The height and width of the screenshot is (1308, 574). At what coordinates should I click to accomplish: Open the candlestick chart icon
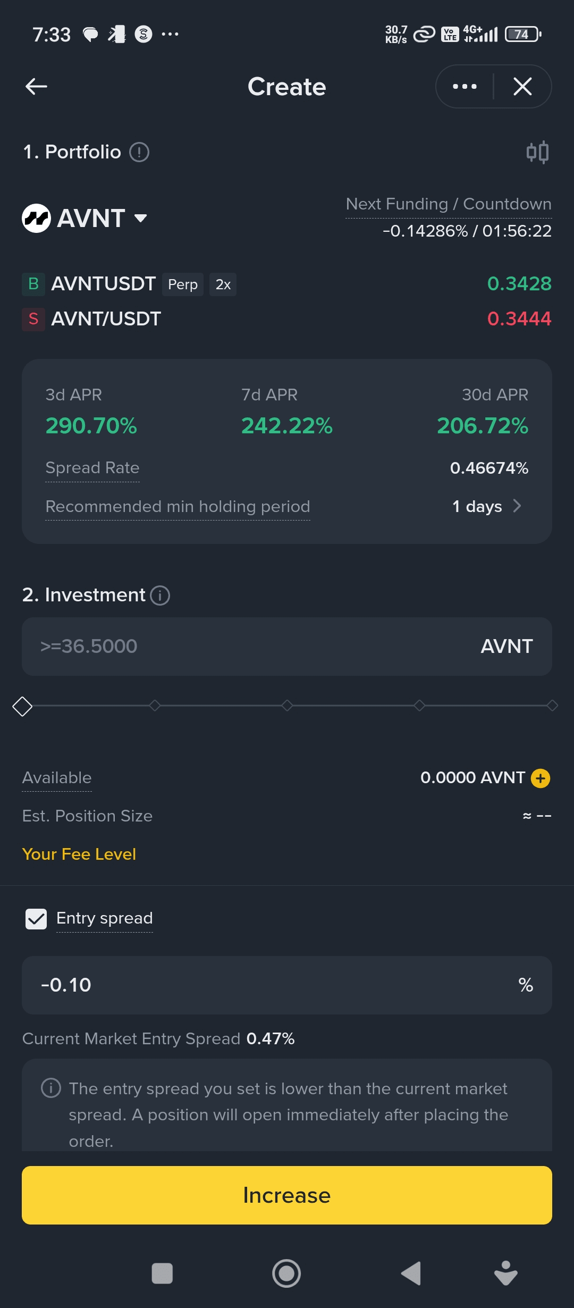coord(537,153)
